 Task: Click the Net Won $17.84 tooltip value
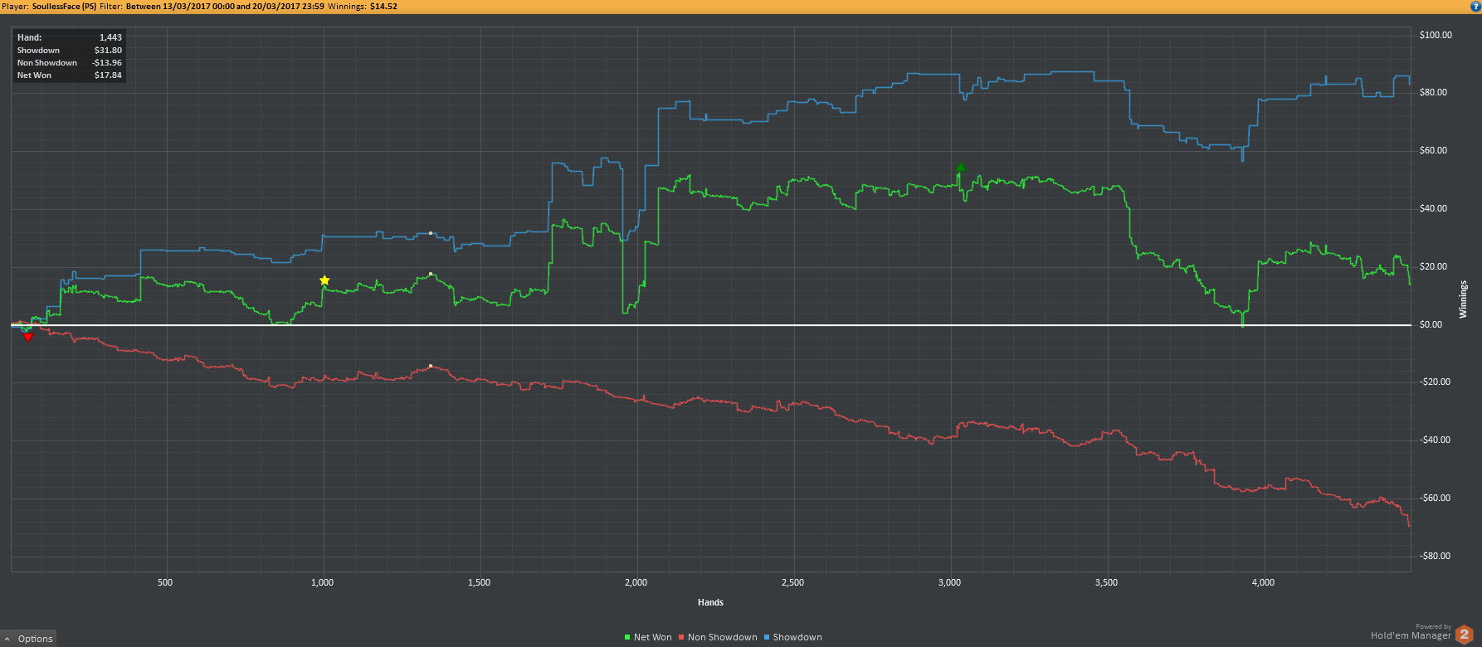click(x=108, y=75)
